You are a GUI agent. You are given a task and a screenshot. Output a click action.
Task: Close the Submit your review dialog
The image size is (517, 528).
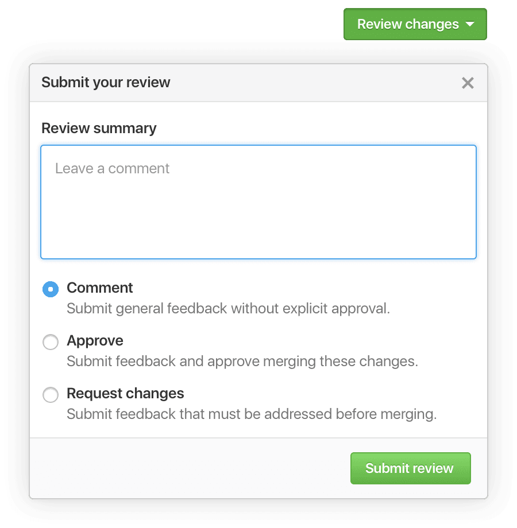coord(468,83)
